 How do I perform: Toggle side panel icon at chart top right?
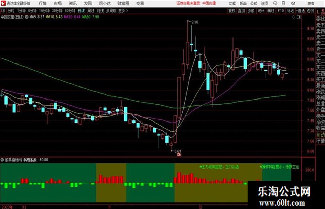[299, 17]
